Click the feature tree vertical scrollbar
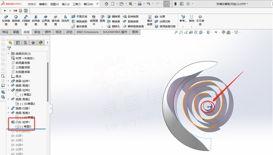Image resolution: width=273 pixels, height=155 pixels. 48,82
